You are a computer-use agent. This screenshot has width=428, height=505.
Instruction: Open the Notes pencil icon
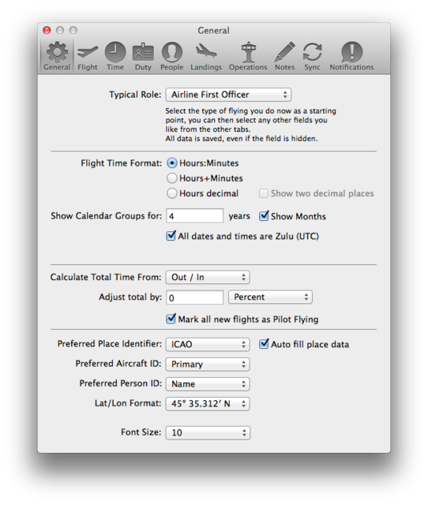[284, 52]
